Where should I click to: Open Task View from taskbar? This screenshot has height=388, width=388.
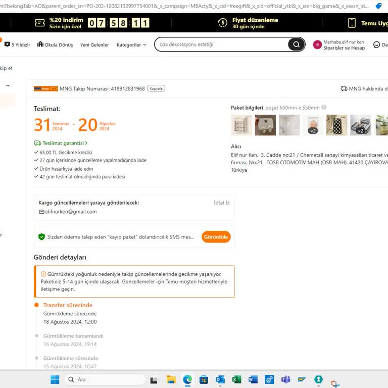pyautogui.click(x=154, y=379)
